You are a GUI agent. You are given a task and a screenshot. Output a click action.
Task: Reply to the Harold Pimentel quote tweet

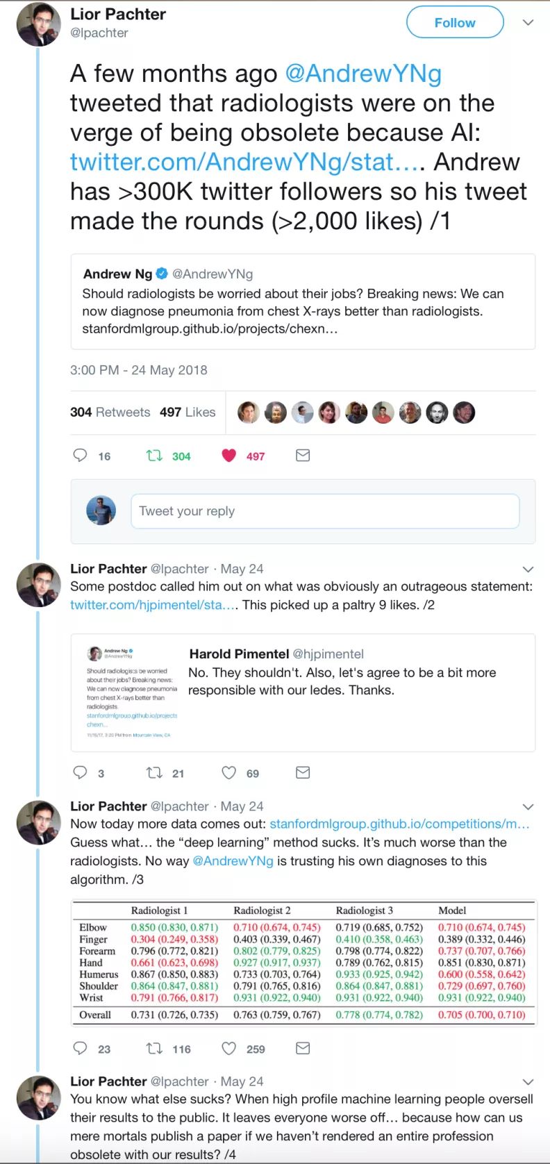(x=81, y=772)
